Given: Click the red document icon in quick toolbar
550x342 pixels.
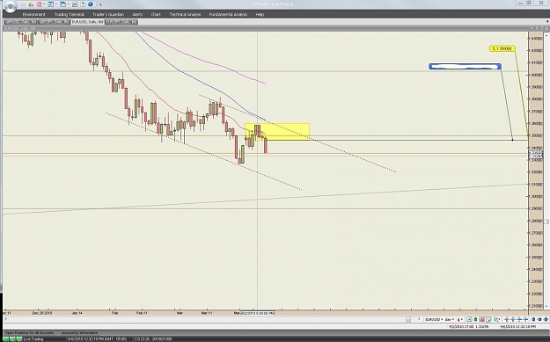Looking at the screenshot, I should click(x=39, y=4).
